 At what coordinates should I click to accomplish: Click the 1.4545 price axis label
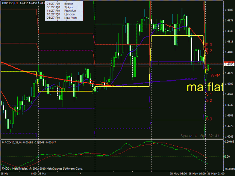229,31
